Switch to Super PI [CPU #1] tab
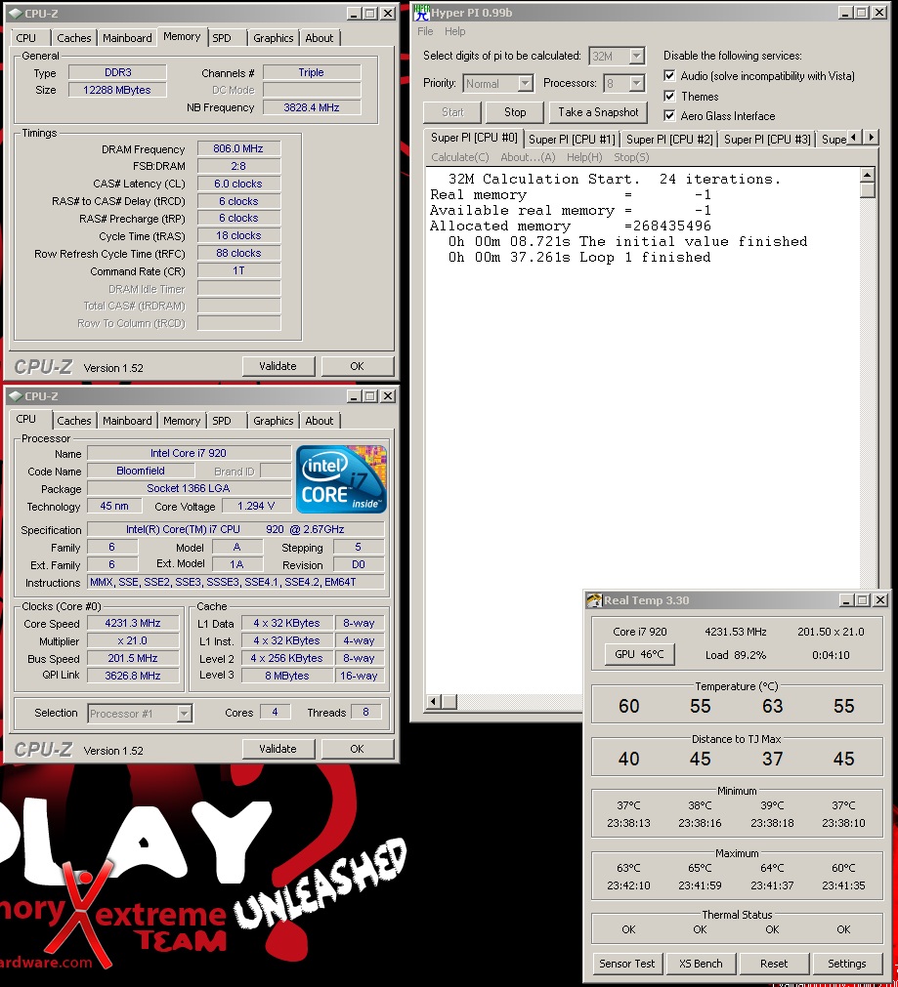 click(572, 139)
